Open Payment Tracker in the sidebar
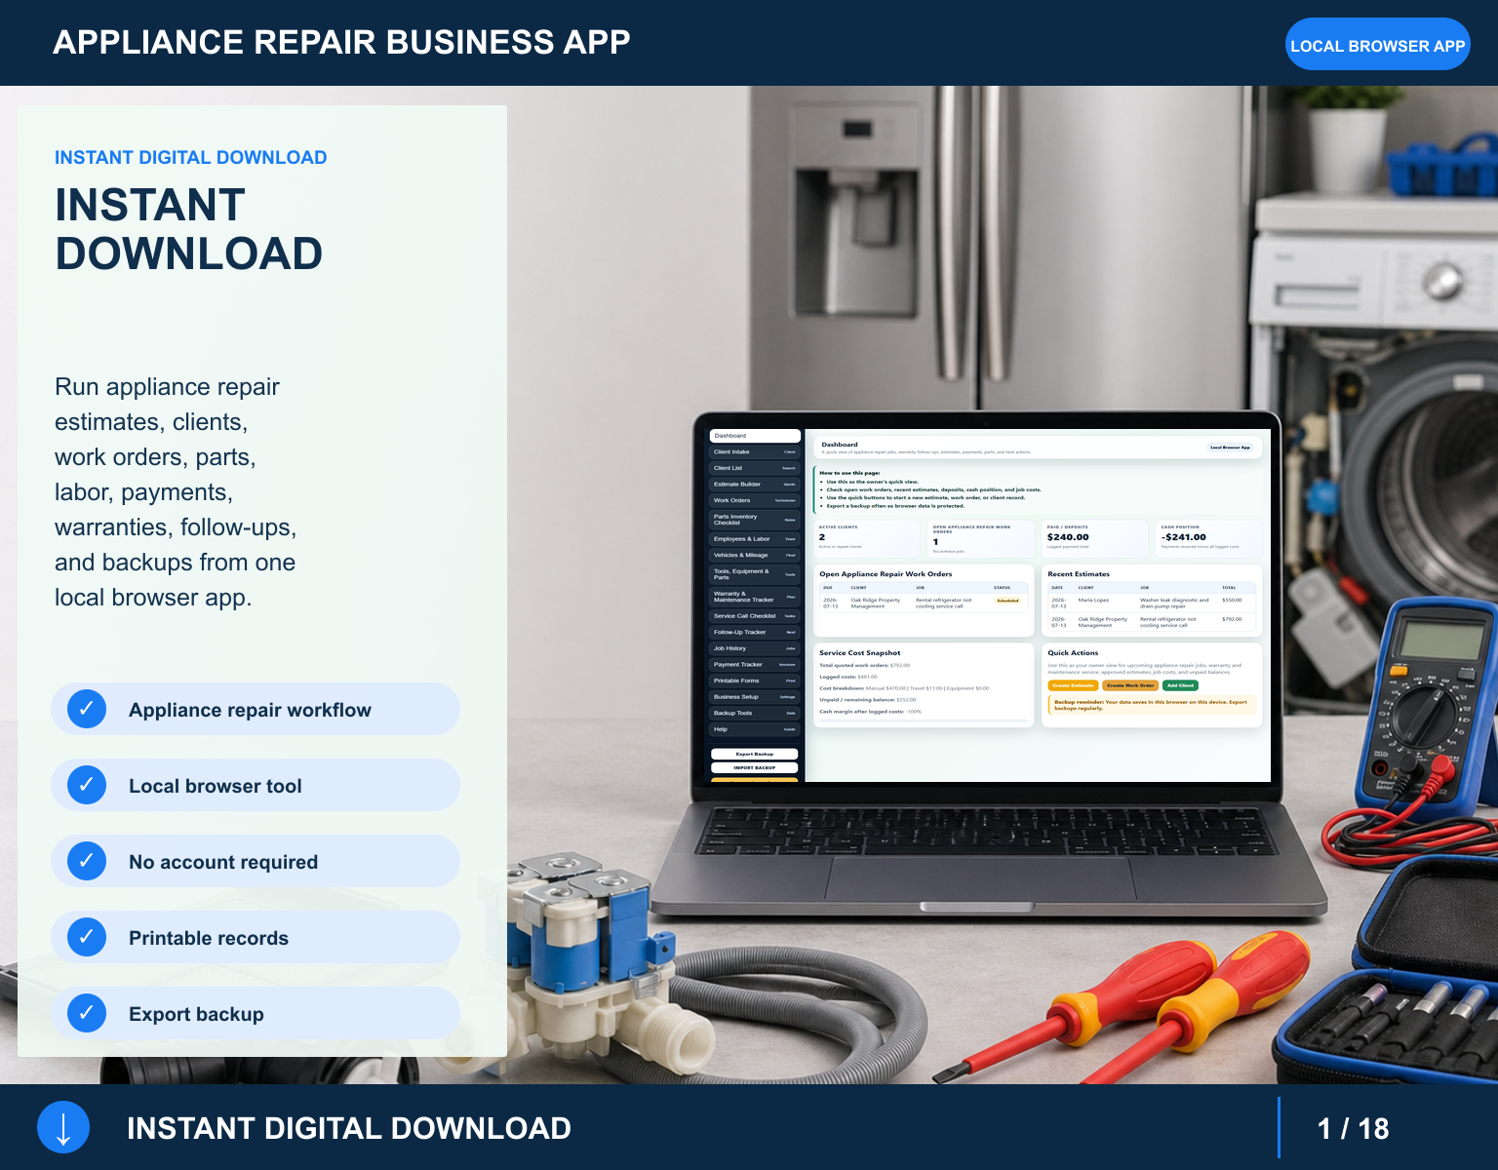The width and height of the screenshot is (1498, 1170). 755,664
